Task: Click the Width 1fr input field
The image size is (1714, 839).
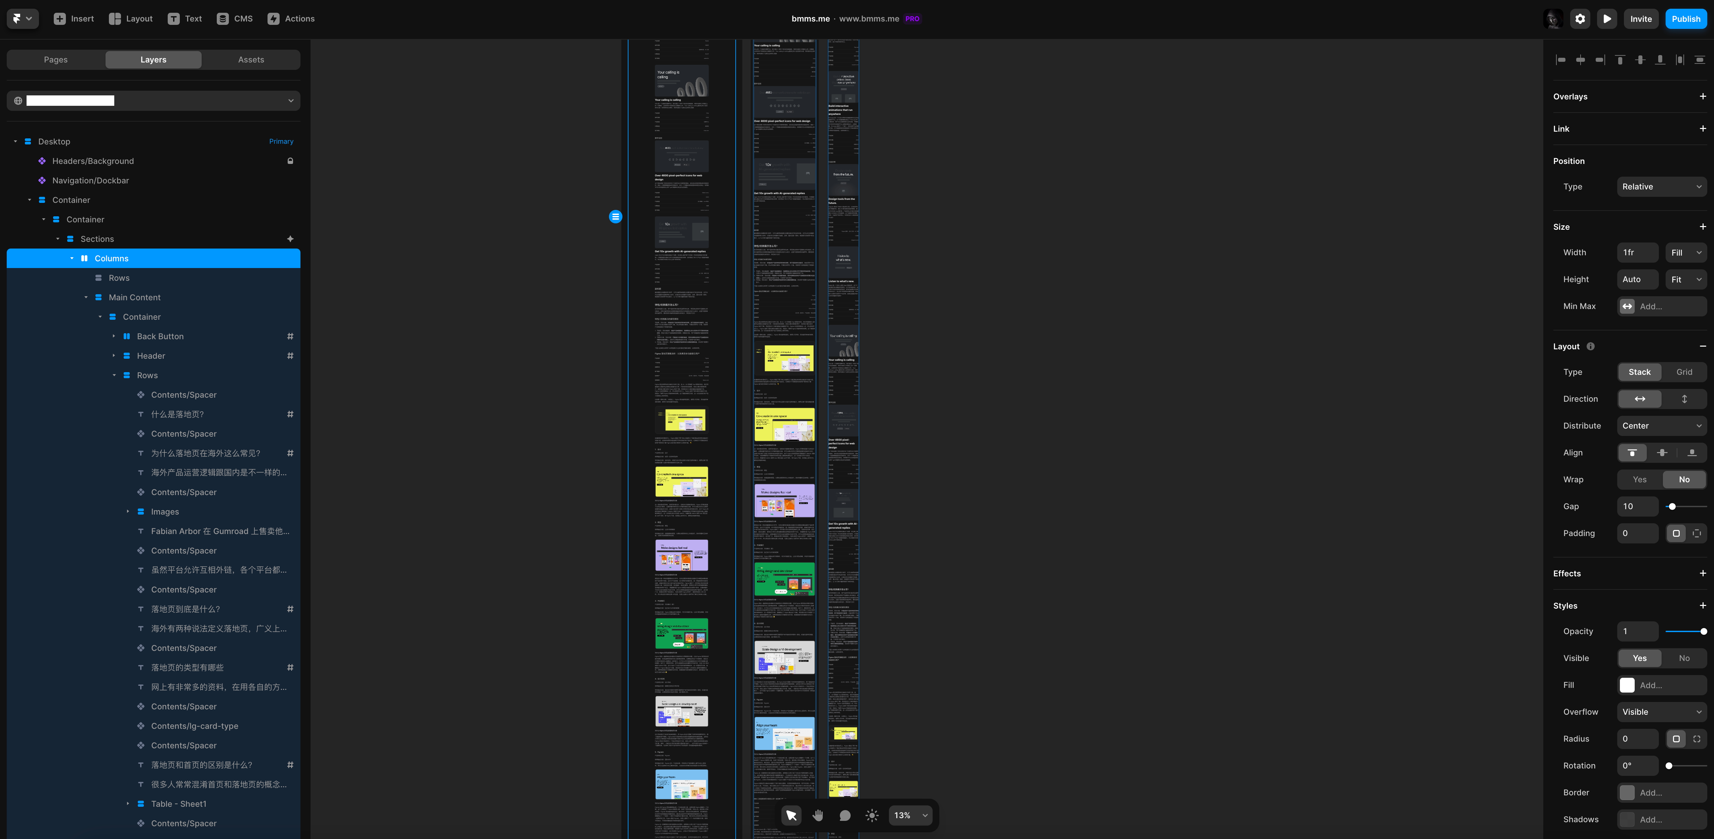Action: [1637, 253]
